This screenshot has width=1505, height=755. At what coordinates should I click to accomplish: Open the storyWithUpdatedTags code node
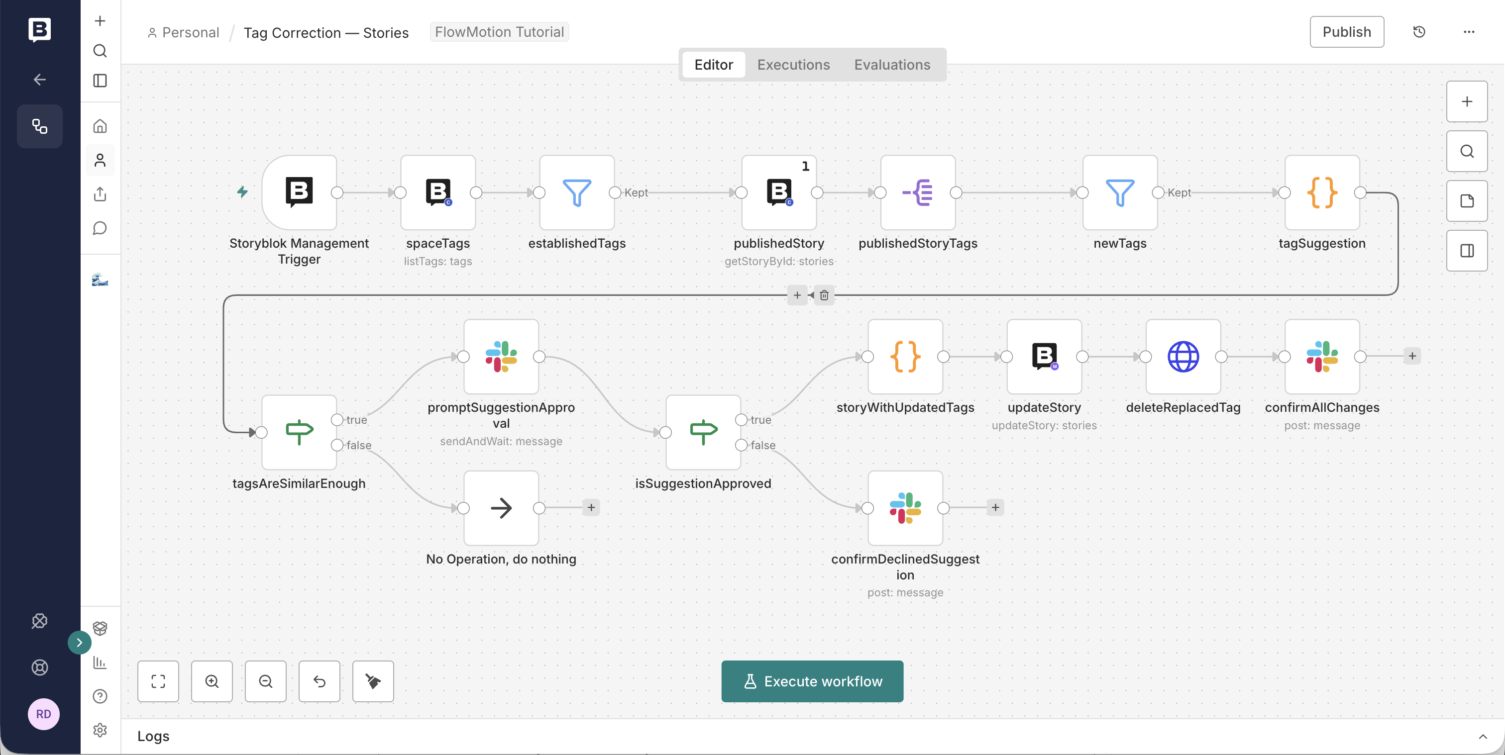pos(905,356)
